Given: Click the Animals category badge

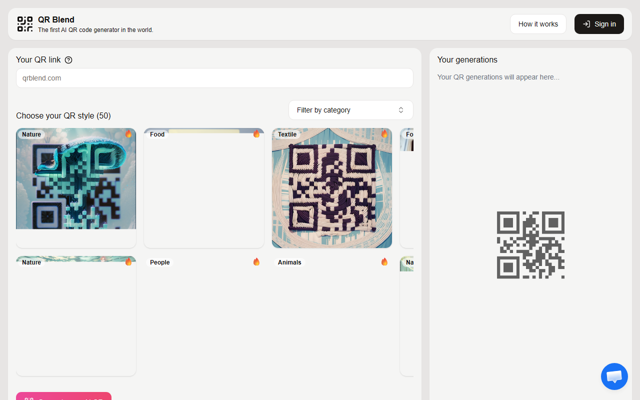Looking at the screenshot, I should [x=290, y=262].
